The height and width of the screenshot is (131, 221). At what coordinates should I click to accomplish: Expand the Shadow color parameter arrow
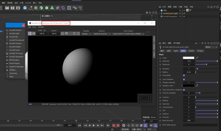tap(182, 86)
